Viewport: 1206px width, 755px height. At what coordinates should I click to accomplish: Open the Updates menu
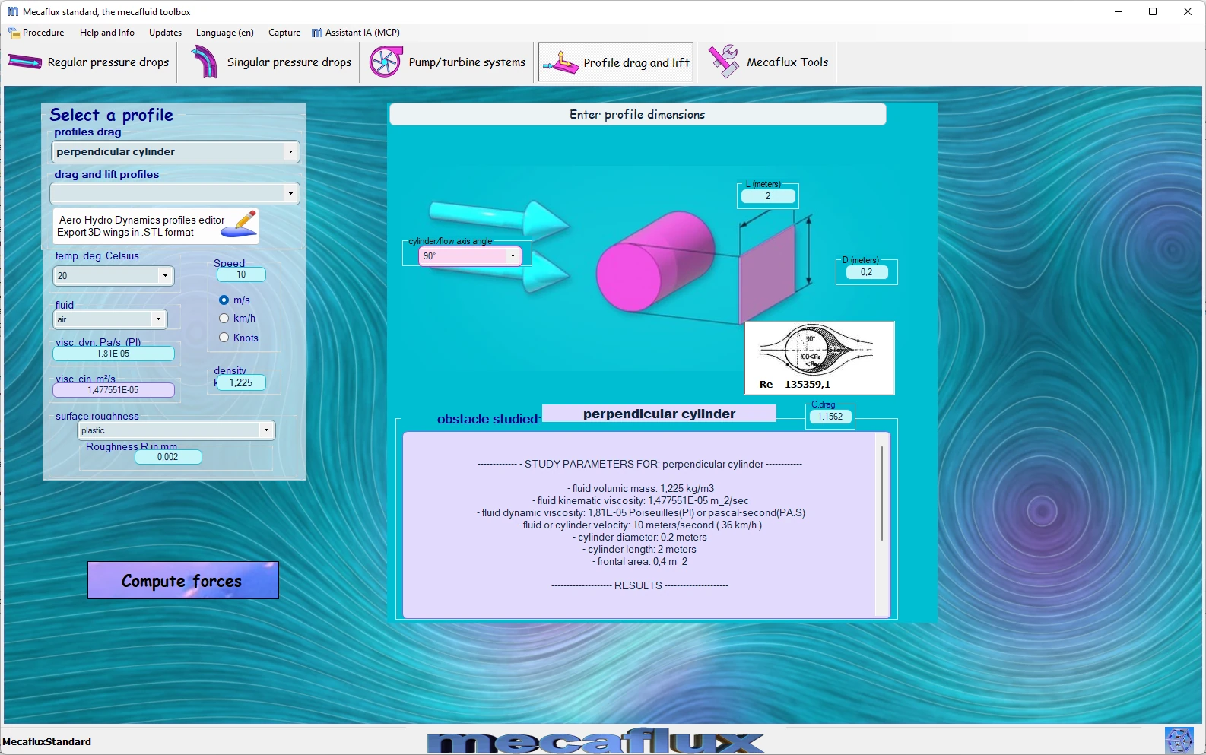coord(165,33)
